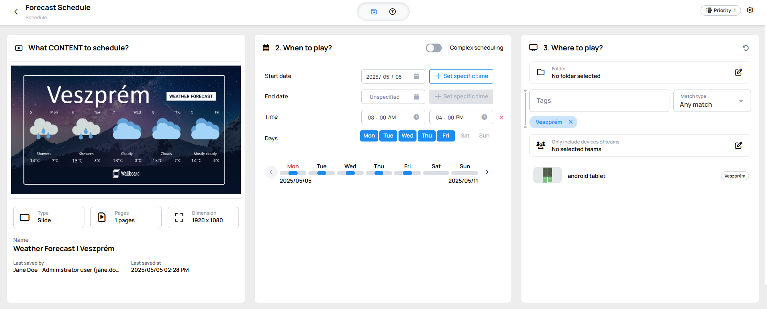Image resolution: width=767 pixels, height=309 pixels.
Task: Toggle the Wed day button
Action: (407, 136)
